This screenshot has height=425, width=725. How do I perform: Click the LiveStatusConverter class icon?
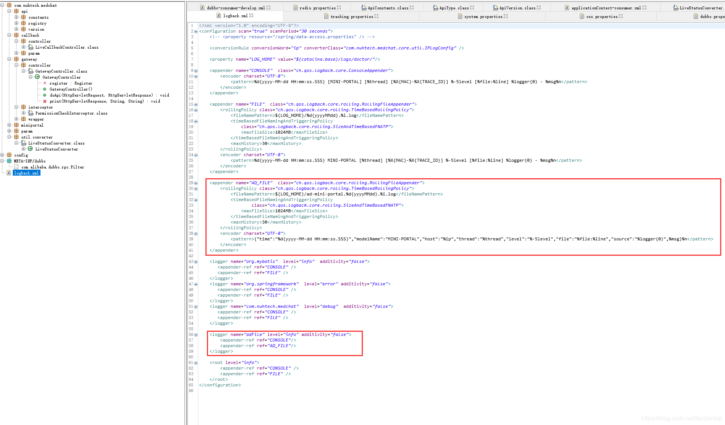pos(30,149)
